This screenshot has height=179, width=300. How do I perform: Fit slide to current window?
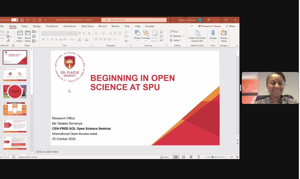(x=237, y=157)
